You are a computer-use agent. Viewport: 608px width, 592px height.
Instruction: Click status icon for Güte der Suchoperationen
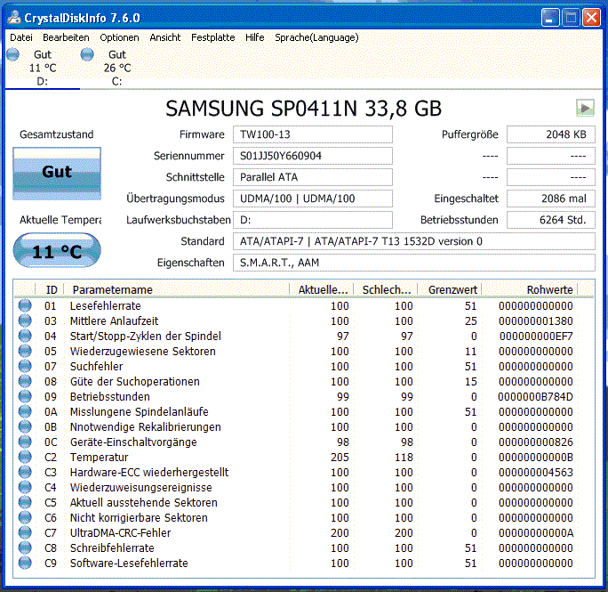pos(25,381)
